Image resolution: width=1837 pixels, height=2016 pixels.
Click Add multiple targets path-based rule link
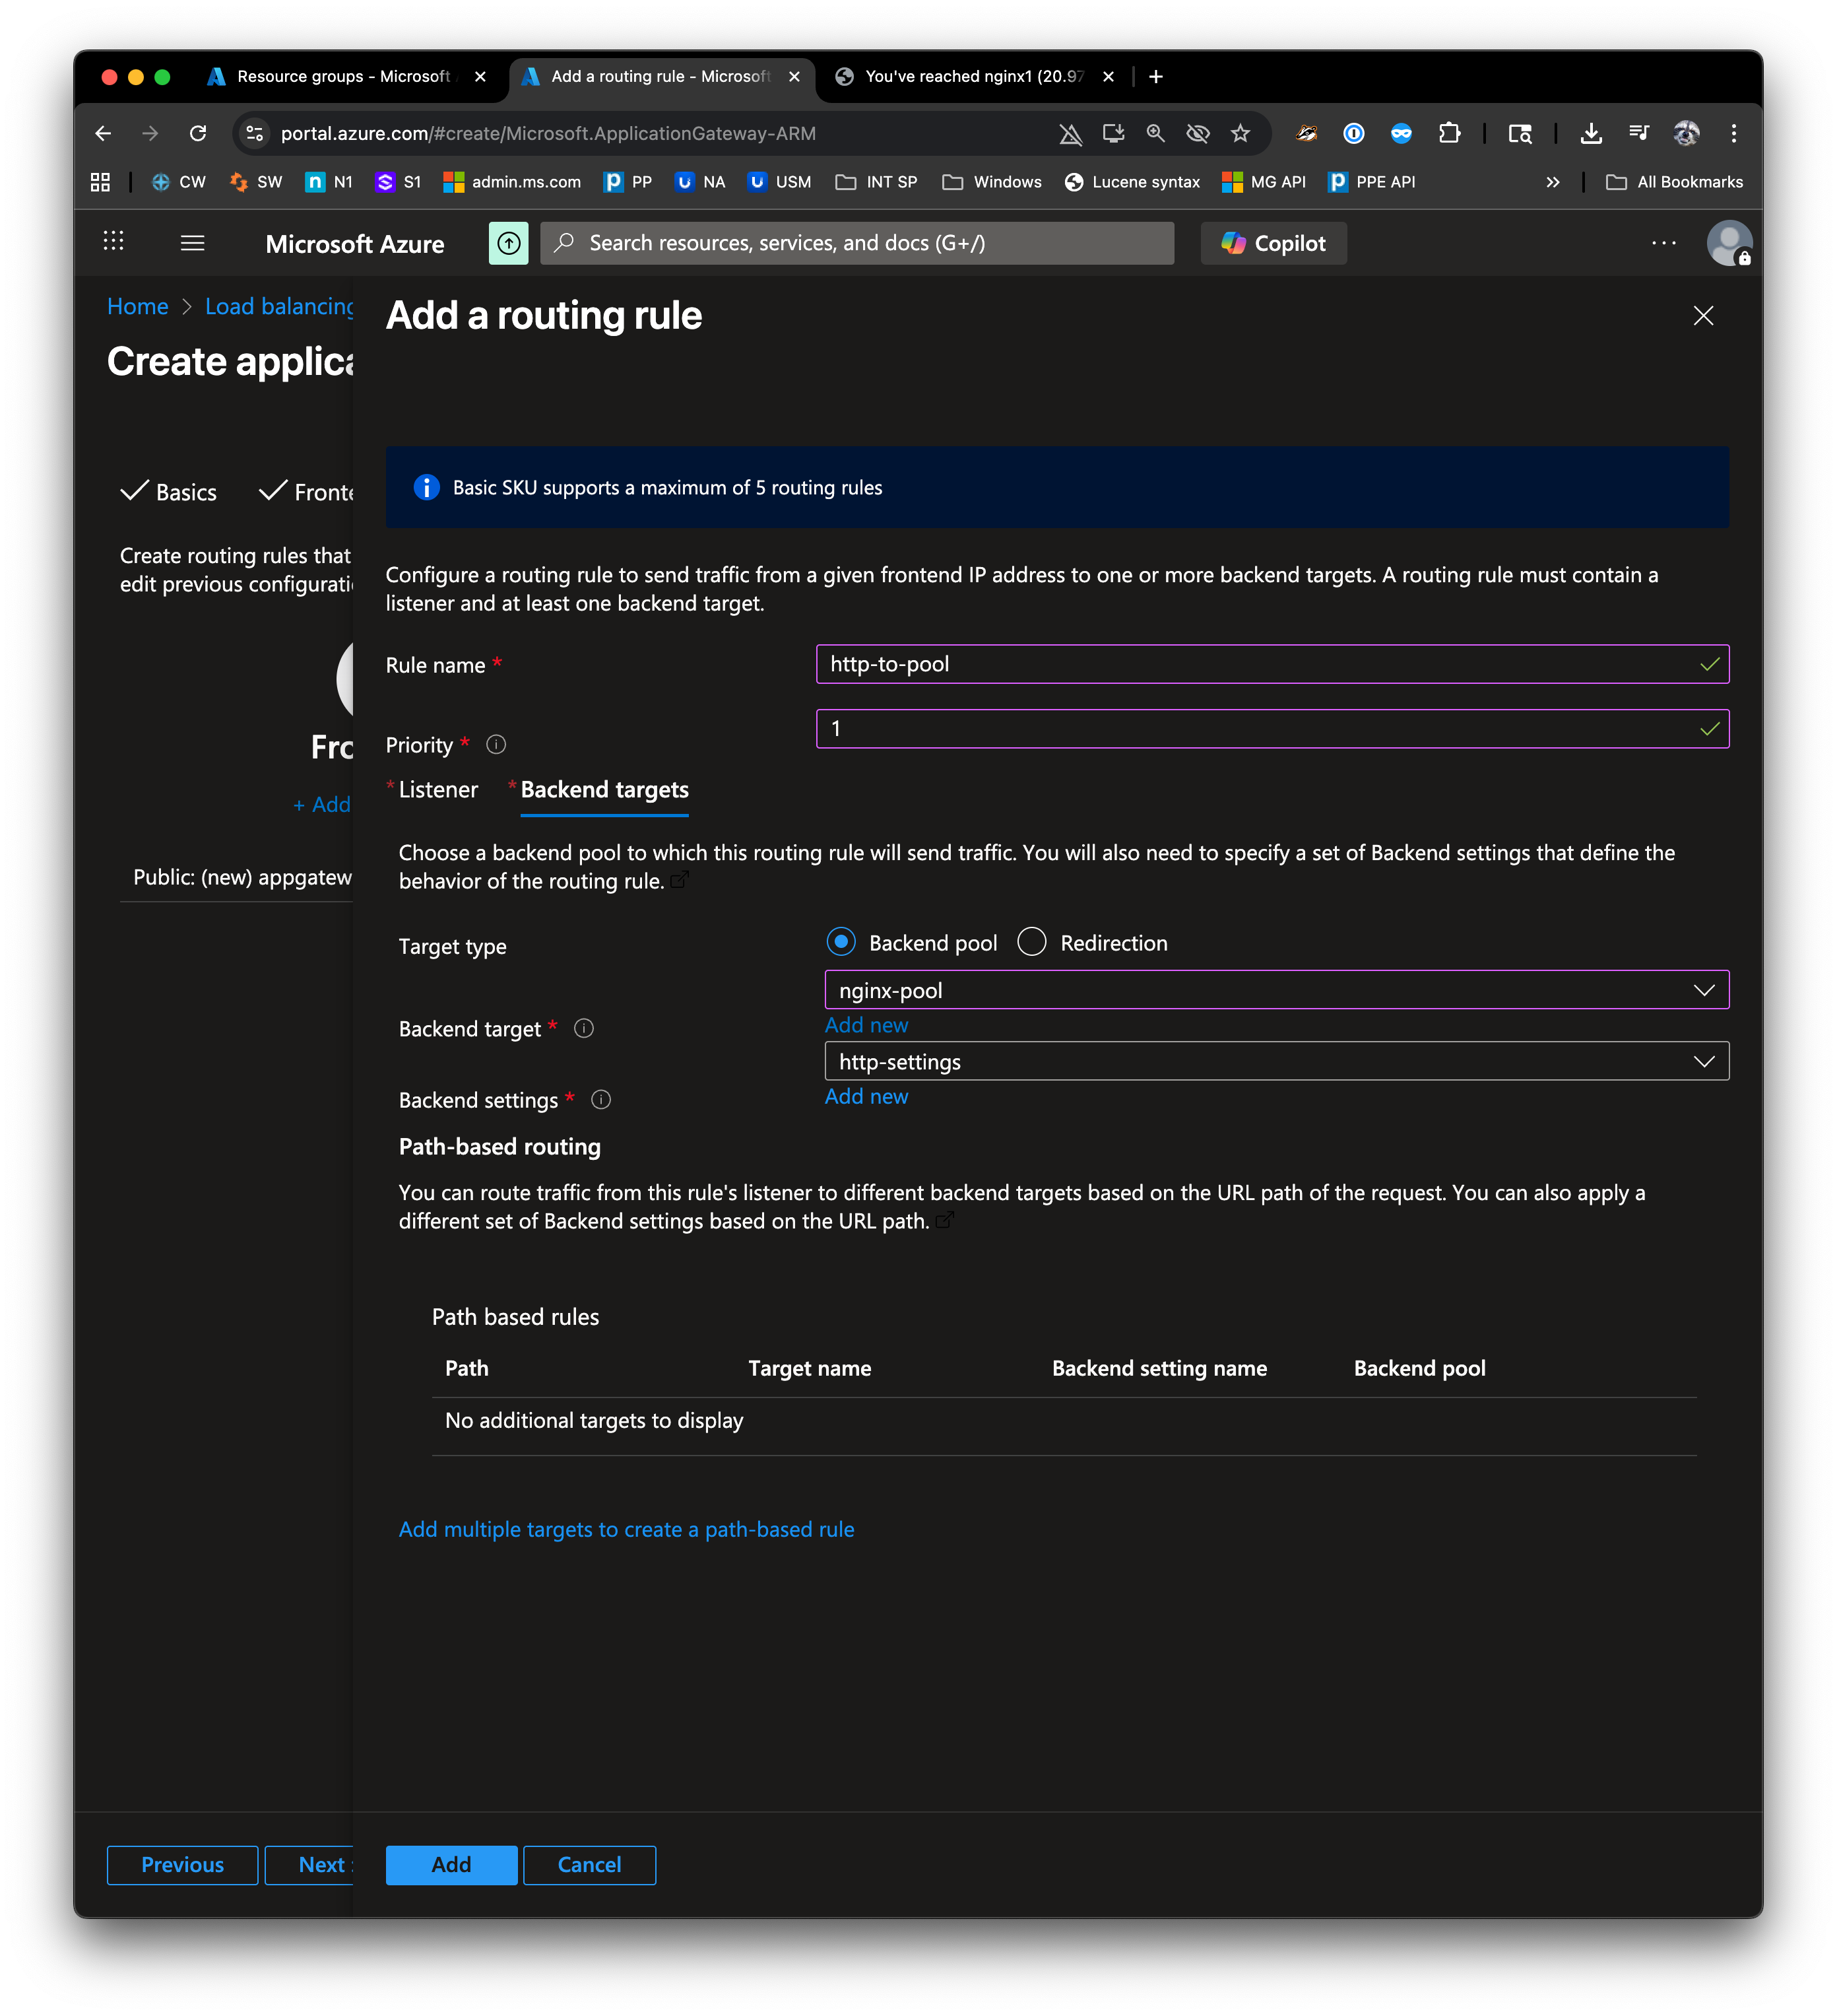[x=626, y=1529]
